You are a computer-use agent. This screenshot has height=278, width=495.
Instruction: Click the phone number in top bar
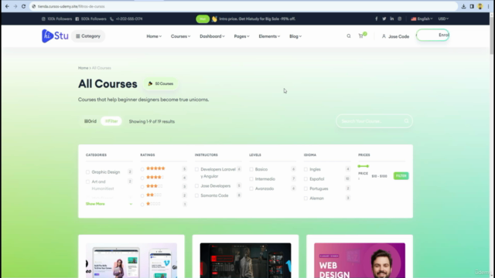[x=126, y=19]
